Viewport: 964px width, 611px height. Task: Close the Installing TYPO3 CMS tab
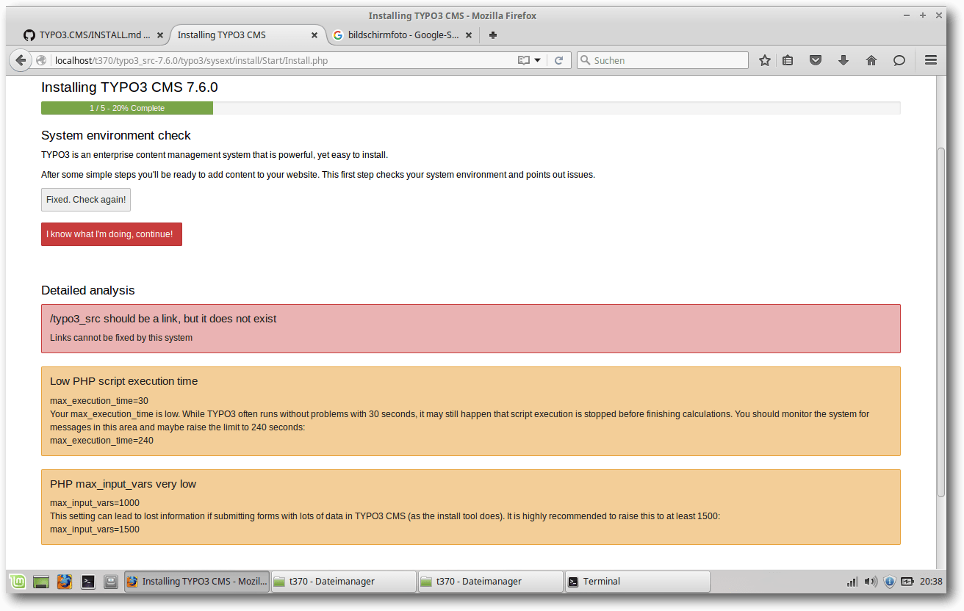click(x=314, y=35)
